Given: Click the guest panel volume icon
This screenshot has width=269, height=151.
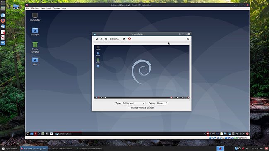Looking at the screenshot, I should click(237, 134).
